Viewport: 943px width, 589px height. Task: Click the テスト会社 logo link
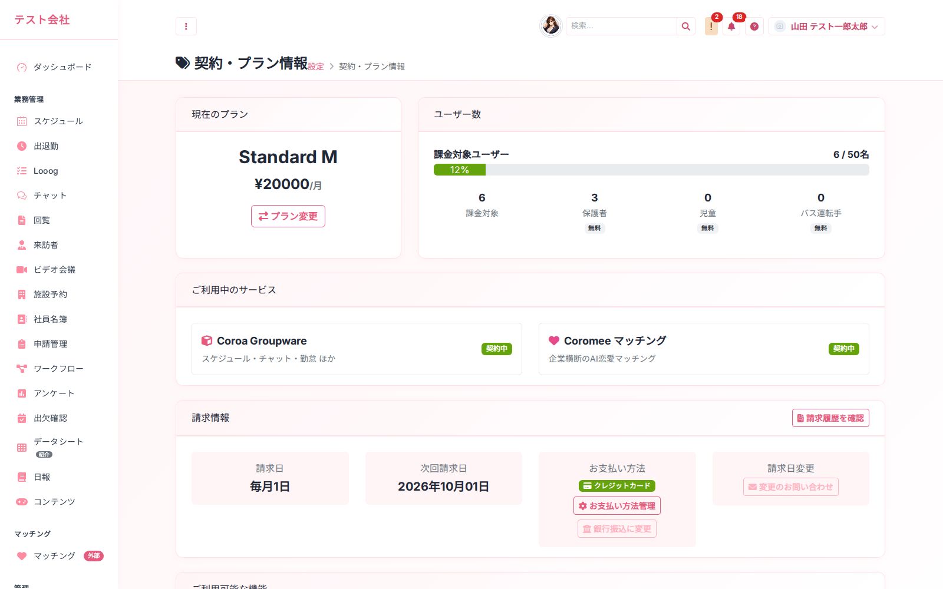click(x=42, y=20)
